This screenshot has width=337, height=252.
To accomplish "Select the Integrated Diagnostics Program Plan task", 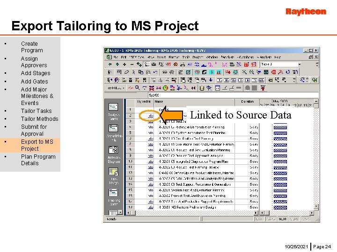I will pos(193,161).
